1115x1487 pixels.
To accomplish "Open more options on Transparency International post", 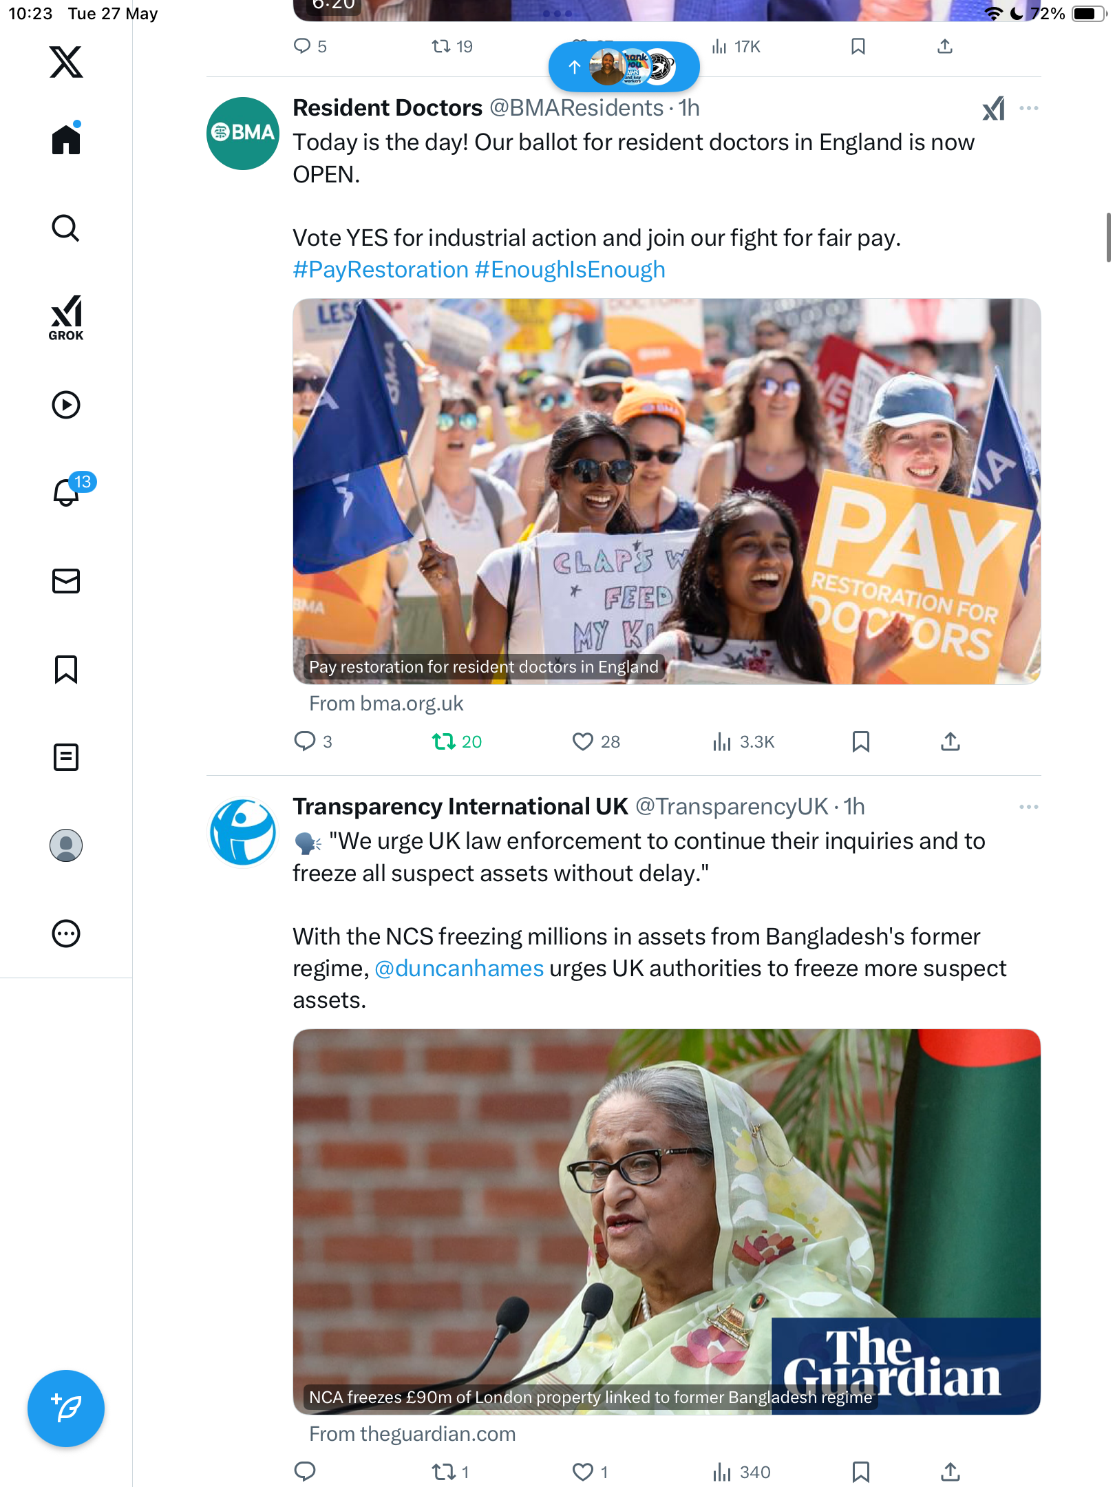I will 1028,807.
